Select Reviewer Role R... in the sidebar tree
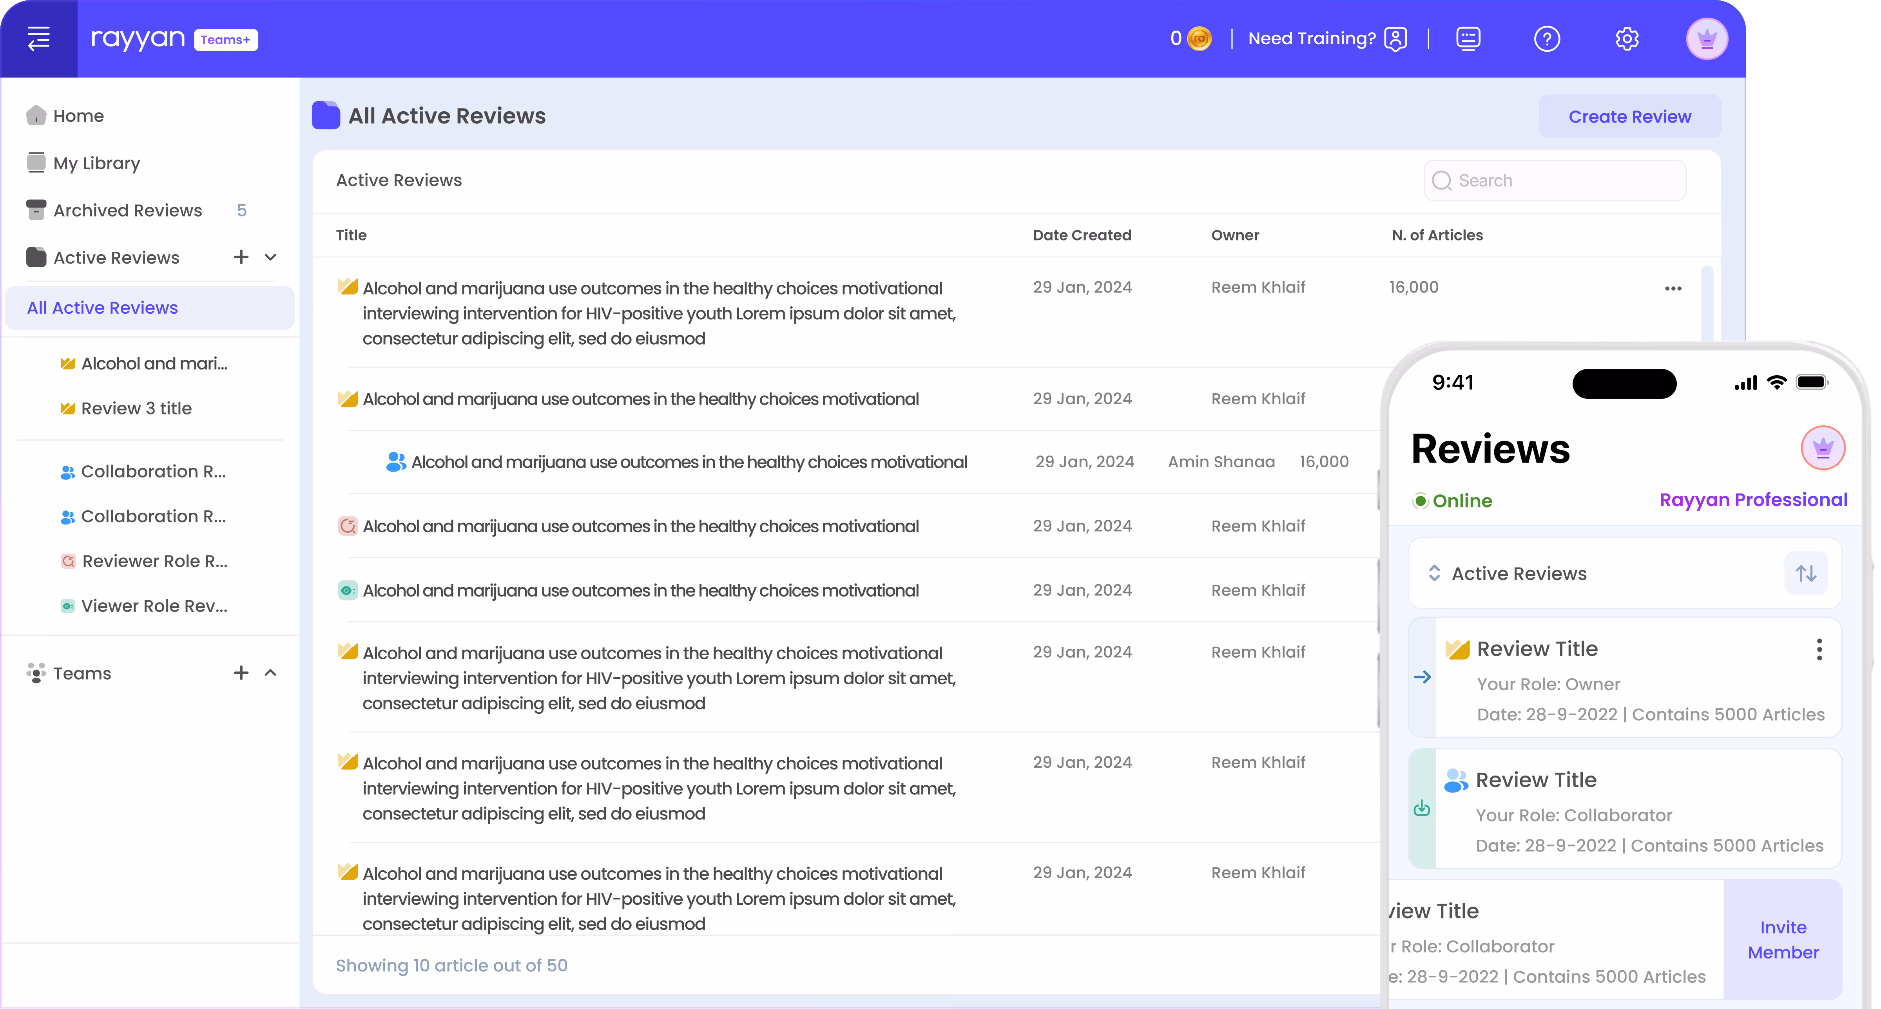The image size is (1881, 1009). [x=154, y=561]
